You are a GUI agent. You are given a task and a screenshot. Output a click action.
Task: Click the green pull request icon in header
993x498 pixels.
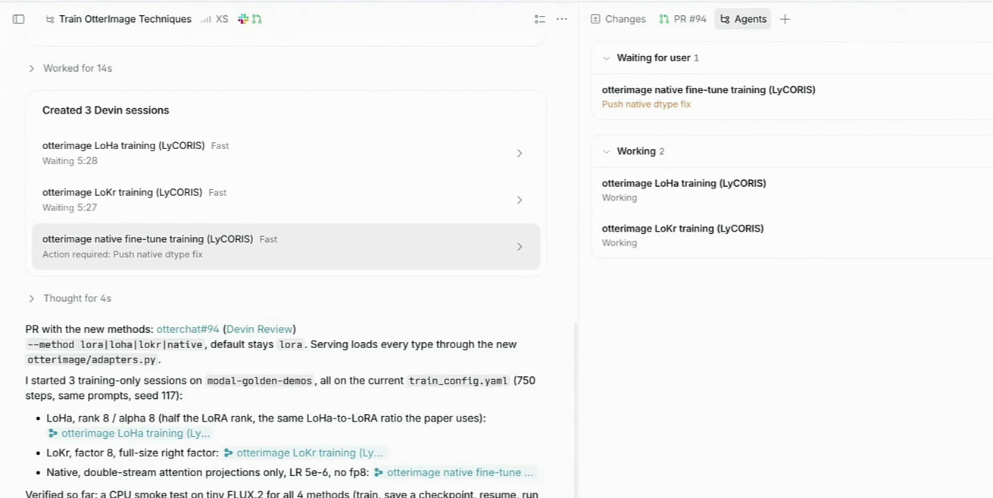(x=257, y=19)
